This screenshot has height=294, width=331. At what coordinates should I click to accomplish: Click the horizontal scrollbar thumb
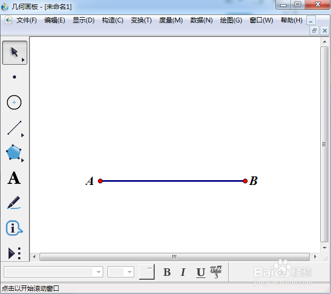[174, 257]
